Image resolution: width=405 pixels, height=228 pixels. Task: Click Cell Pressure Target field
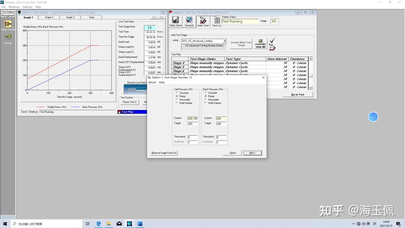click(x=192, y=124)
